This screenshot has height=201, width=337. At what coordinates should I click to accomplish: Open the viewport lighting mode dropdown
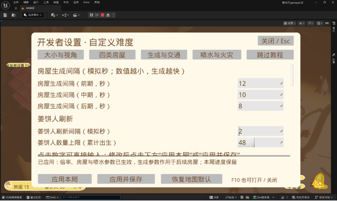point(290,23)
